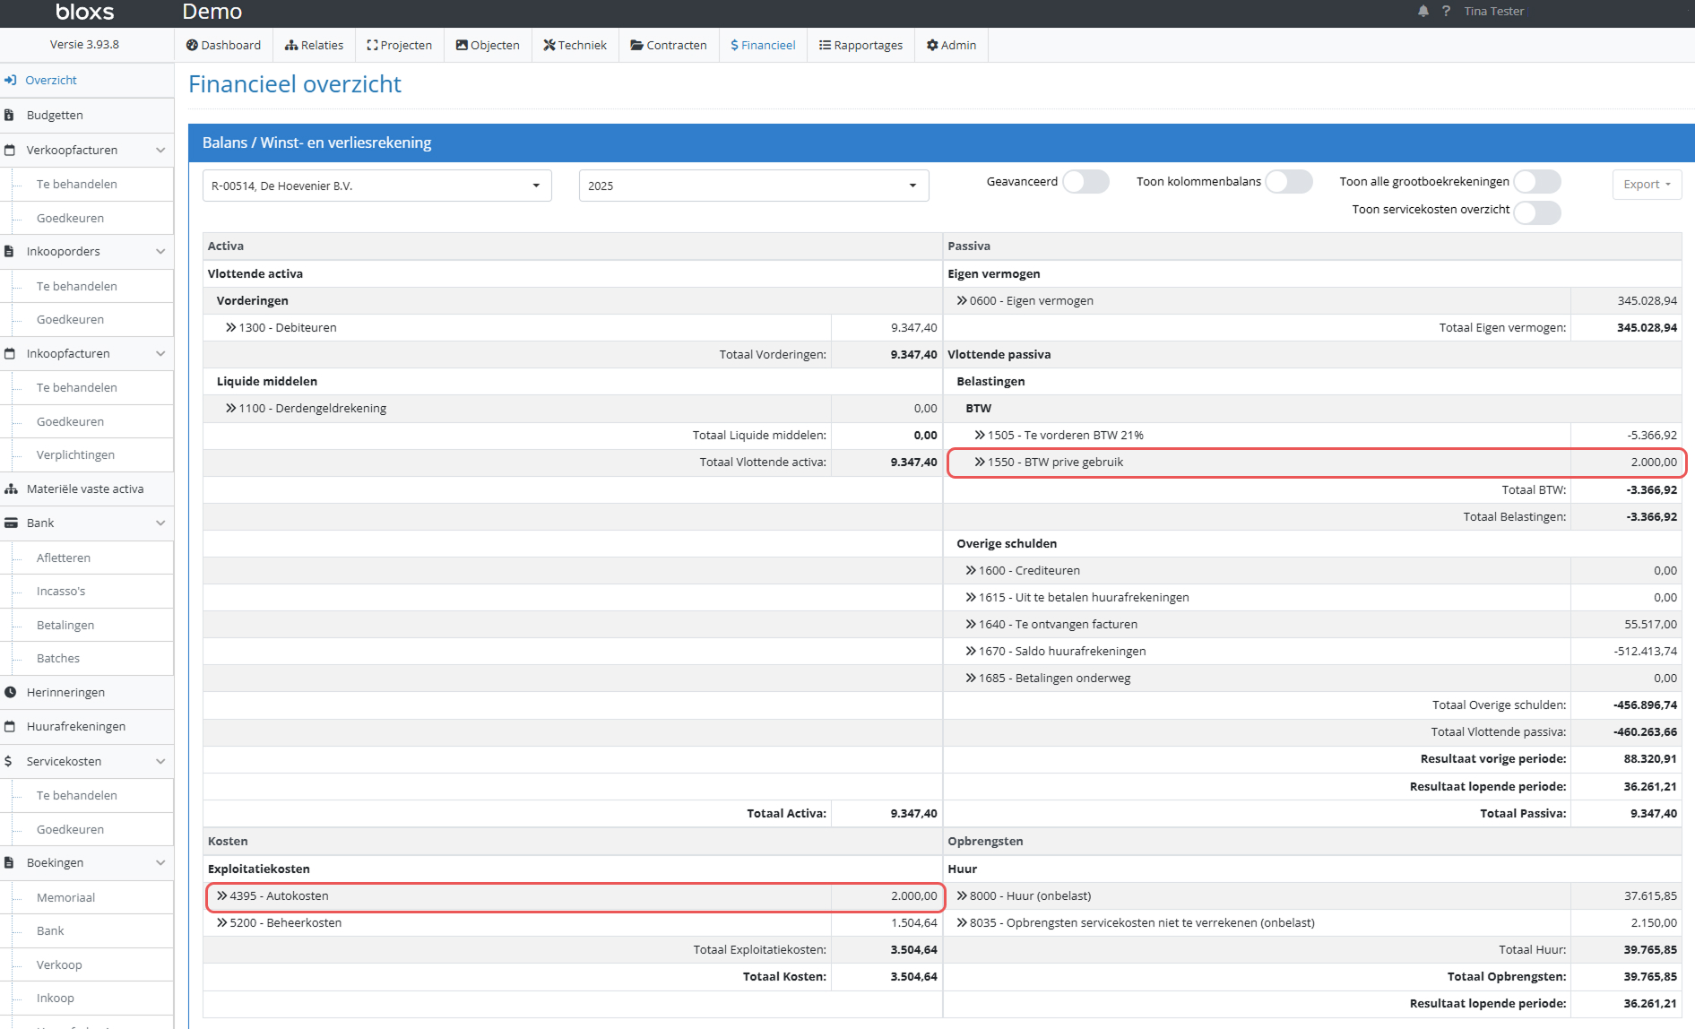The height and width of the screenshot is (1029, 1695).
Task: Toggle Toon servicekosten overzicht on
Action: (1537, 212)
